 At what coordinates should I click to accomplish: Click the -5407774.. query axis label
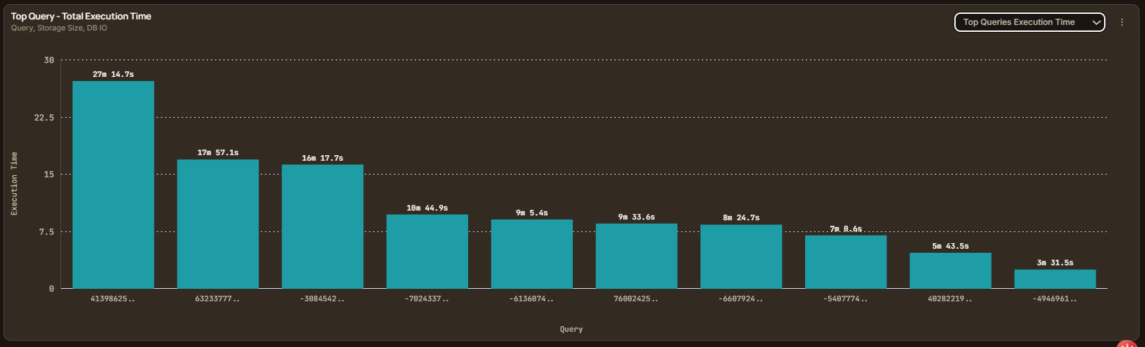[846, 299]
